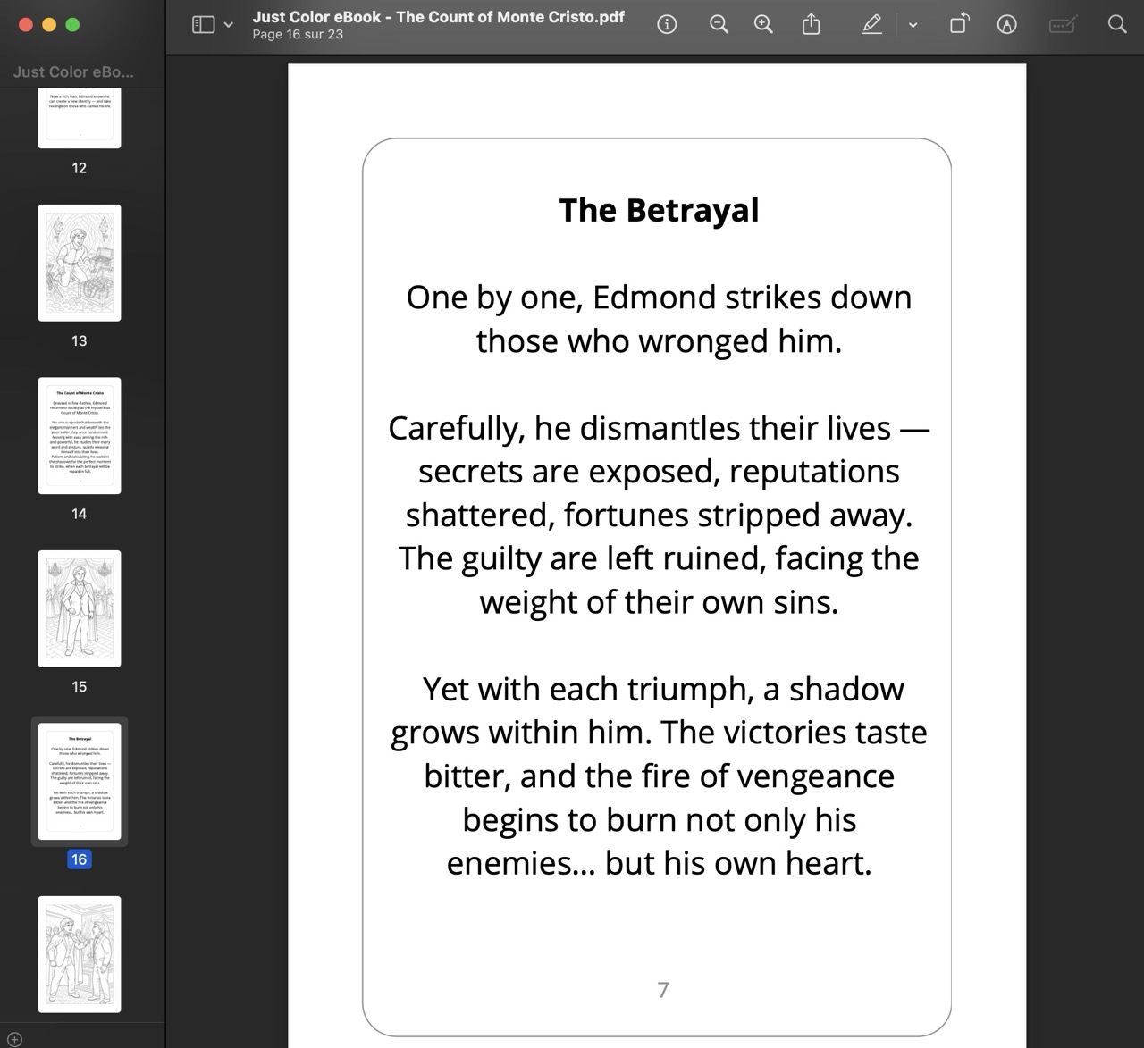Jump to the thumbnail below page 16

click(x=80, y=954)
